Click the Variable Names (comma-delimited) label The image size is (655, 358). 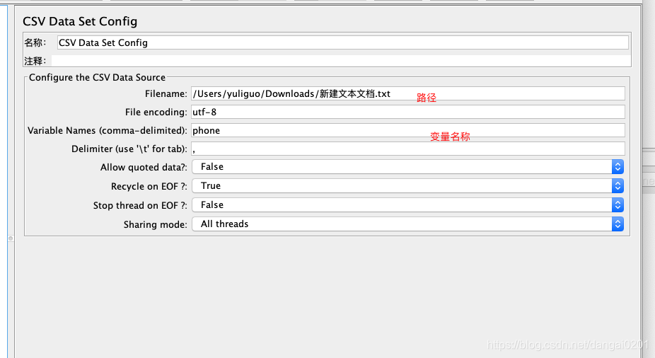pos(108,131)
